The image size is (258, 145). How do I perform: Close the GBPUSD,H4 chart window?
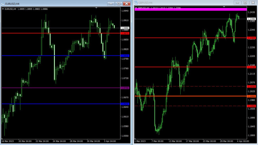click(253, 3)
